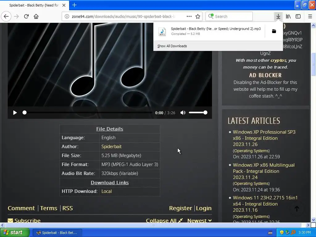316x237 pixels.
Task: Select the 320kbps (Variable) value
Action: [120, 173]
